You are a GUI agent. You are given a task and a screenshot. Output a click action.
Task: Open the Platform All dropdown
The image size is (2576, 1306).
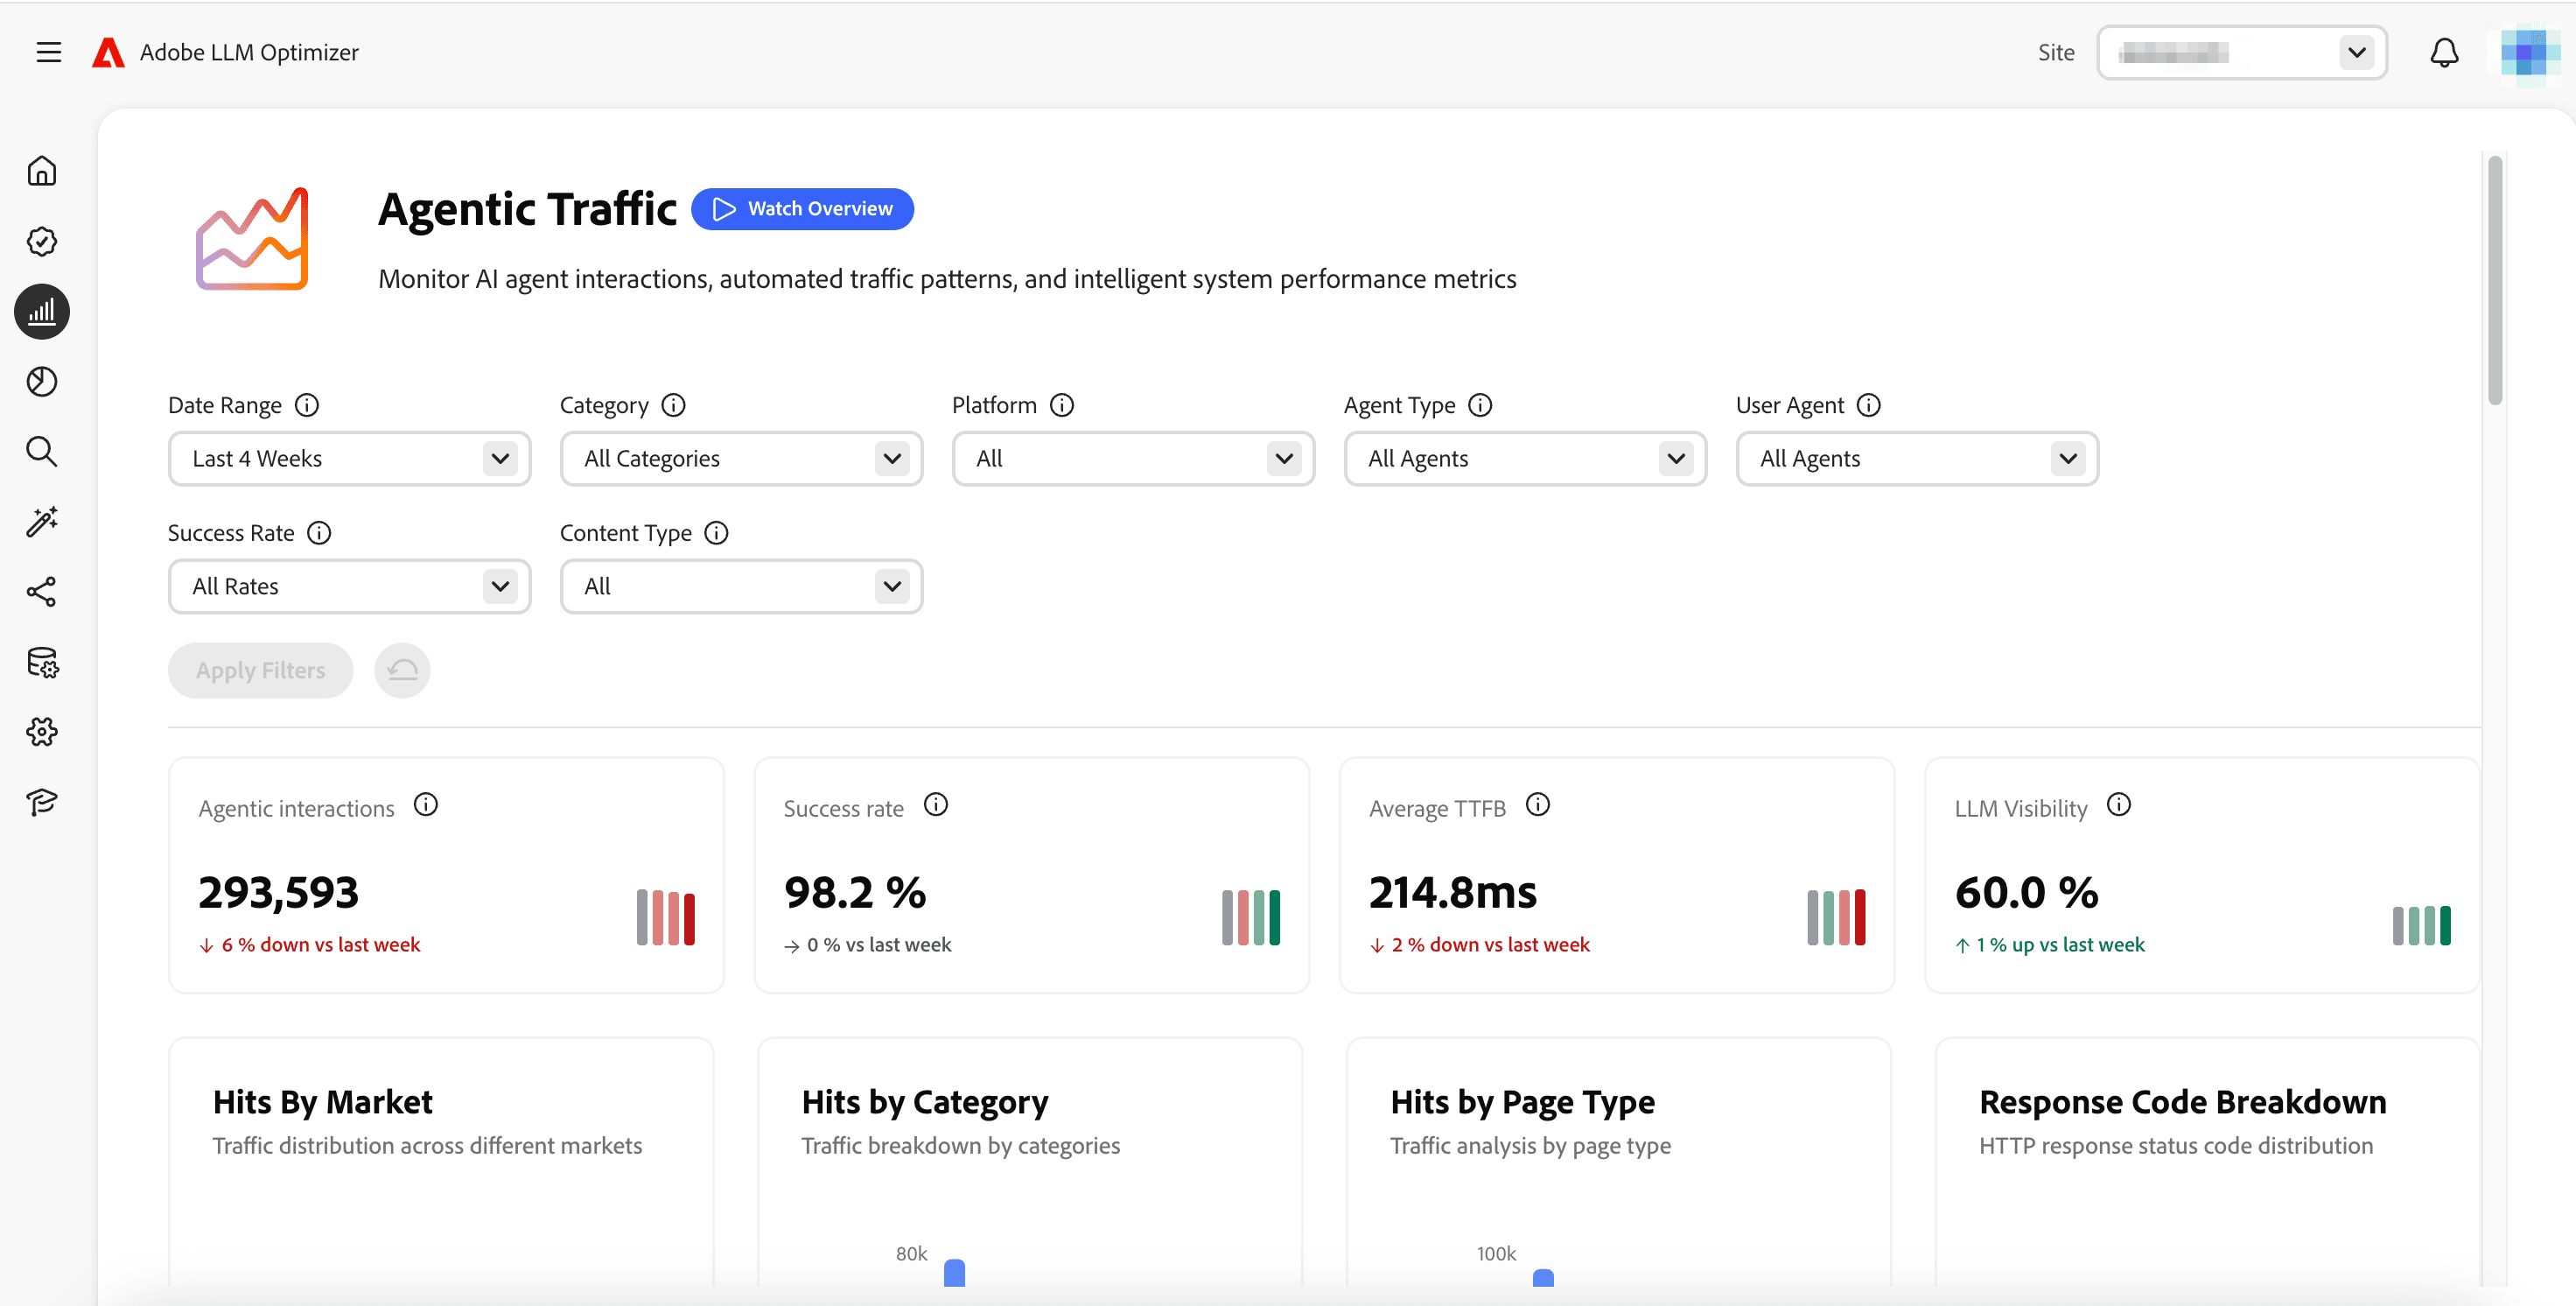(1133, 459)
